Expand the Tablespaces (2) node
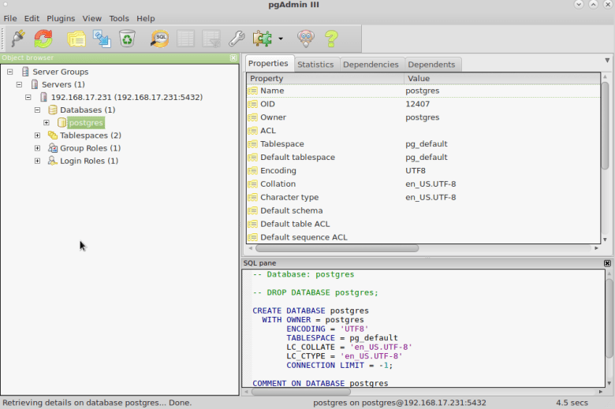615x409 pixels. [37, 136]
